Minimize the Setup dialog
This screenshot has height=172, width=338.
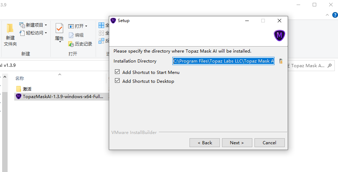pos(247,21)
